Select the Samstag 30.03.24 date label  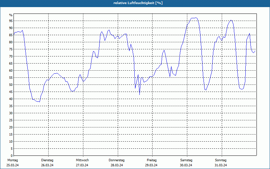point(186,163)
